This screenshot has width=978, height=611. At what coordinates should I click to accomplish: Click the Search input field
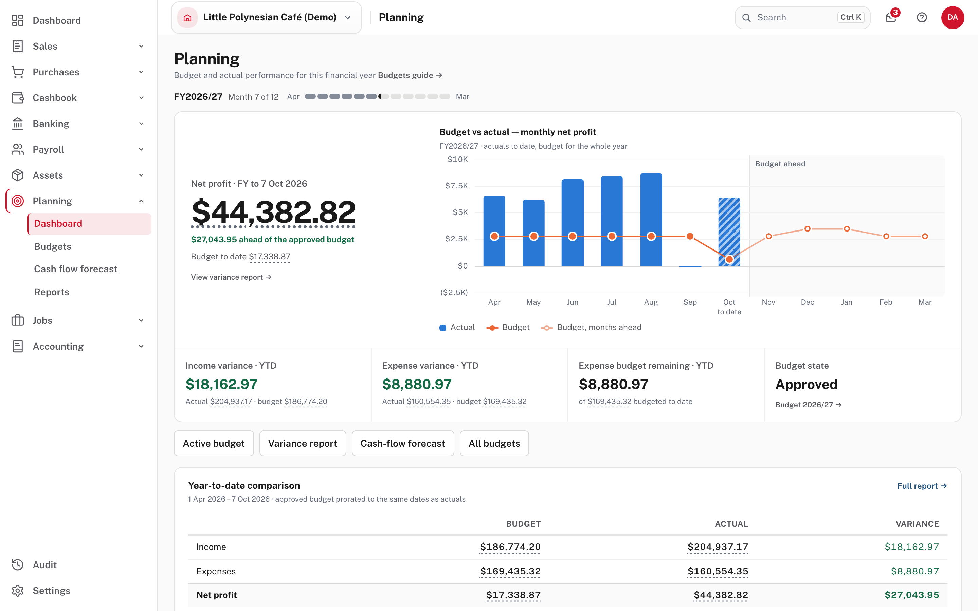(x=802, y=17)
